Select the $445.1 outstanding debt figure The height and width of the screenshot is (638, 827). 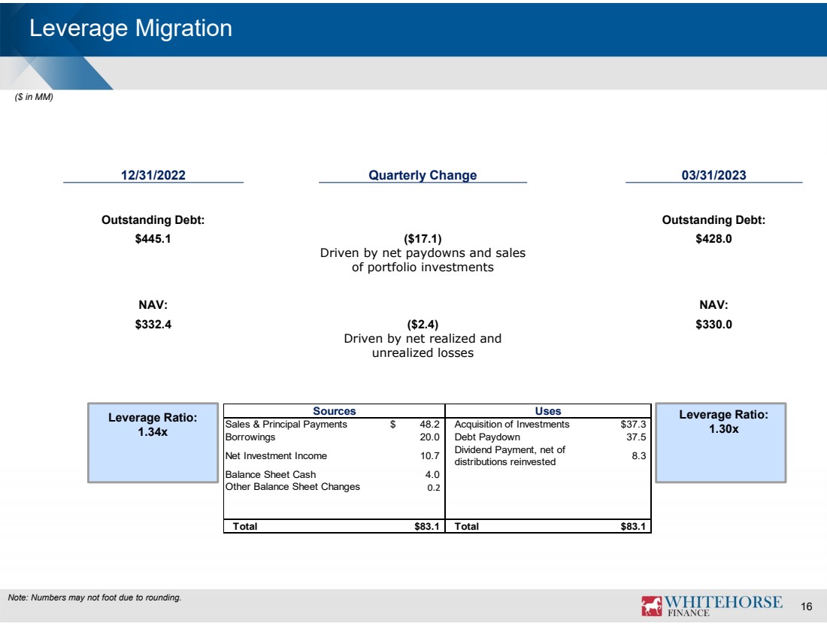[x=153, y=239]
